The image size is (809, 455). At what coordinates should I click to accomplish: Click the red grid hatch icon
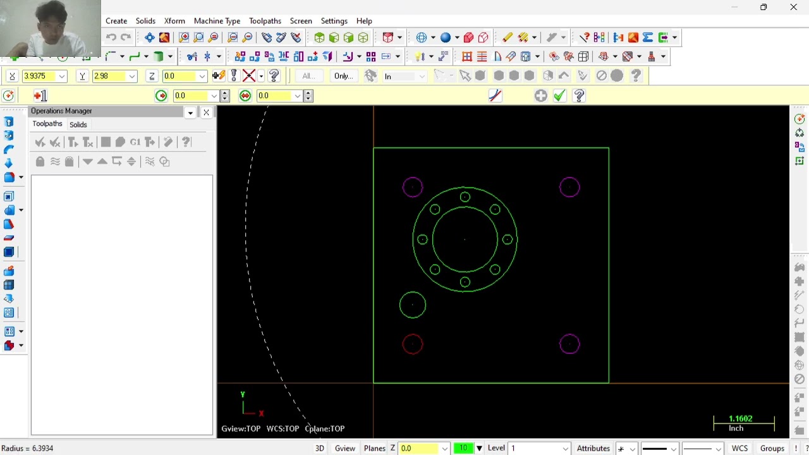[x=467, y=56]
